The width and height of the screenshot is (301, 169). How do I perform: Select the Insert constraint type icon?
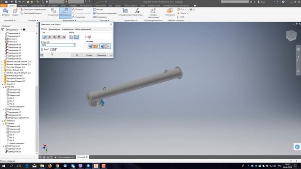pyautogui.click(x=59, y=37)
